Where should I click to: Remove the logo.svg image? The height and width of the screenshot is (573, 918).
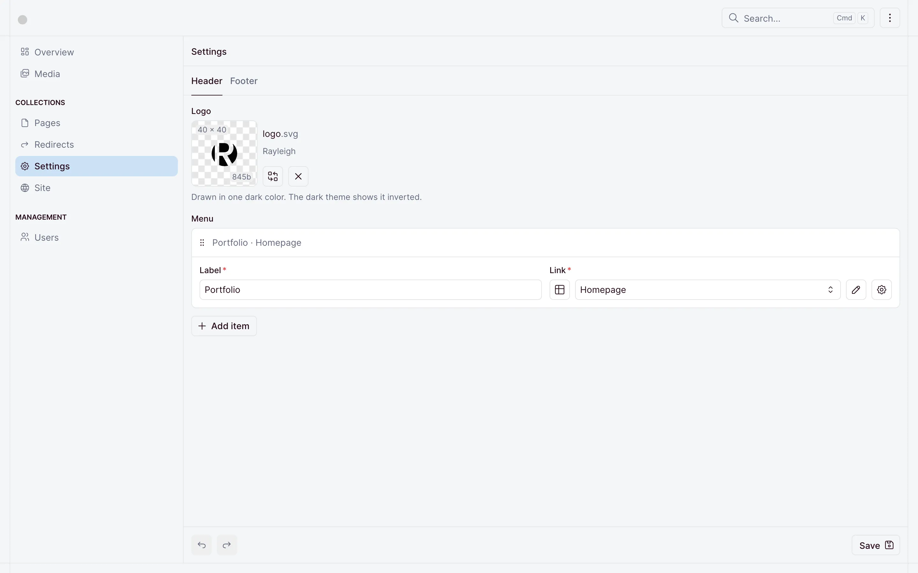coord(298,176)
